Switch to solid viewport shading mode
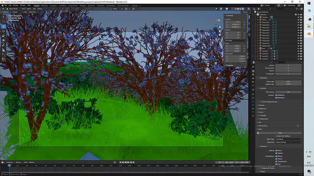The width and height of the screenshot is (314, 176). (x=238, y=9)
